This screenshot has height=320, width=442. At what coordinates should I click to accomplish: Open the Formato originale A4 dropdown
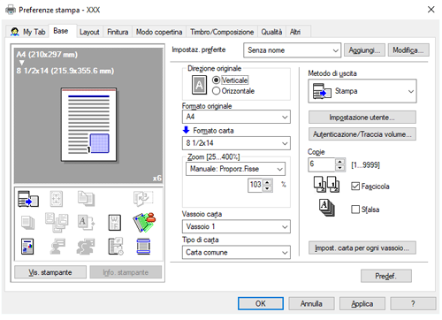[236, 117]
